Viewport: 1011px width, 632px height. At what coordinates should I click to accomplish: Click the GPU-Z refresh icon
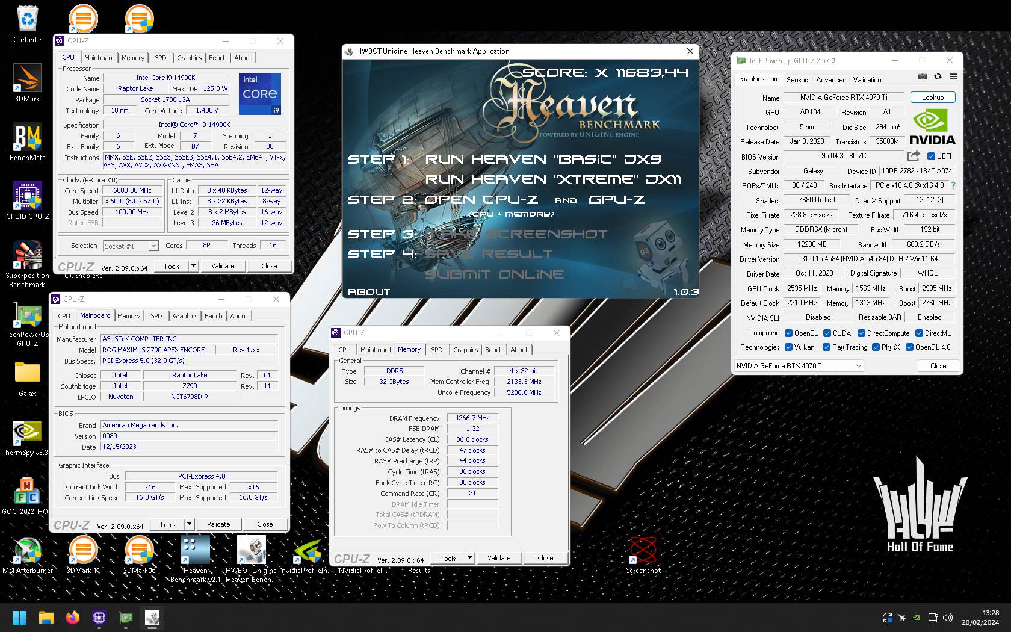pyautogui.click(x=938, y=77)
